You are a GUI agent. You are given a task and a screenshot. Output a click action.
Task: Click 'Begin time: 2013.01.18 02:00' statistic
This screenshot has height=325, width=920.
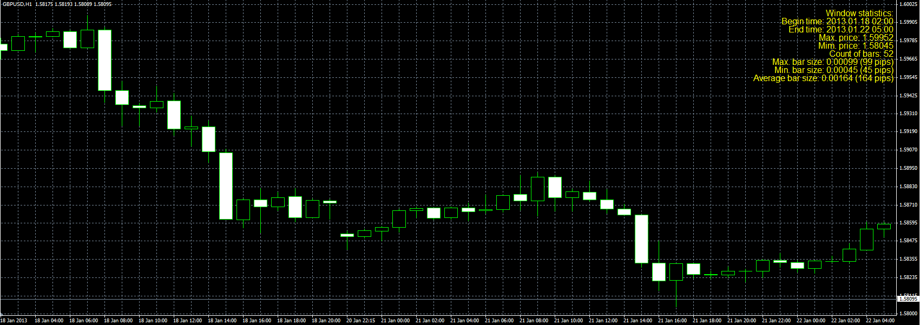(x=837, y=21)
